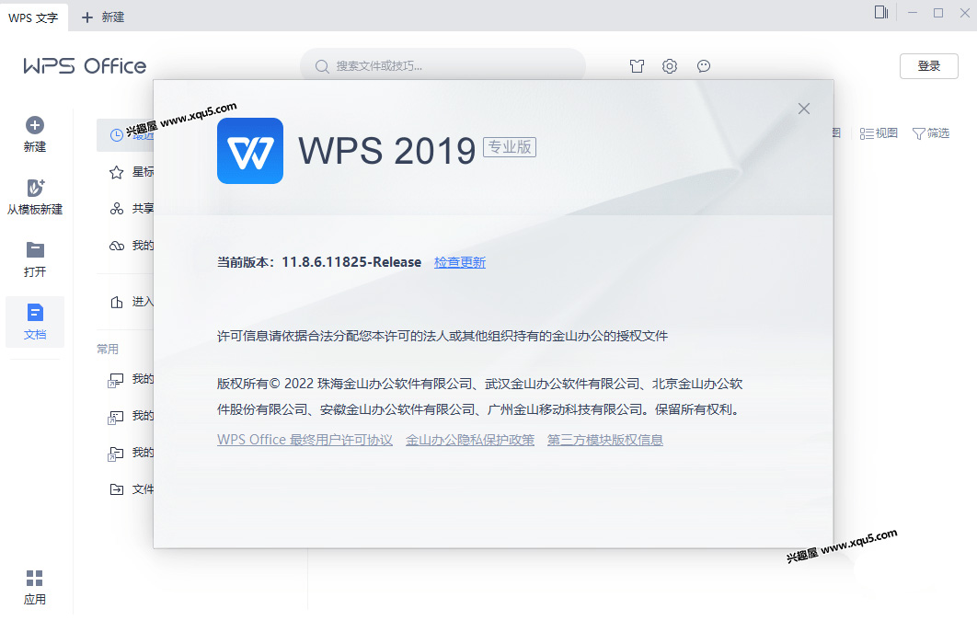Open the settings gear icon
The image size is (977, 632).
670,66
